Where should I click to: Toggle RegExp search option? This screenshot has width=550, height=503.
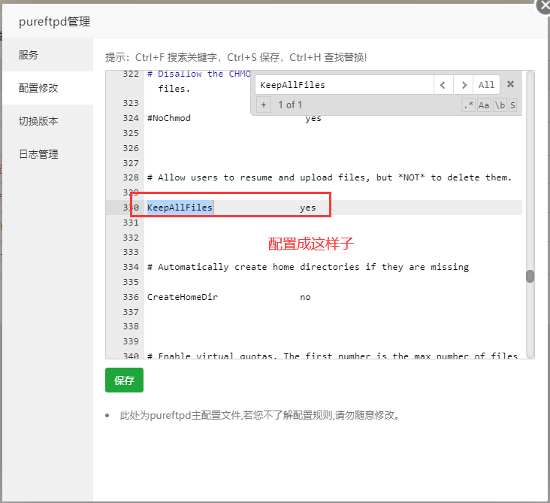pyautogui.click(x=468, y=105)
